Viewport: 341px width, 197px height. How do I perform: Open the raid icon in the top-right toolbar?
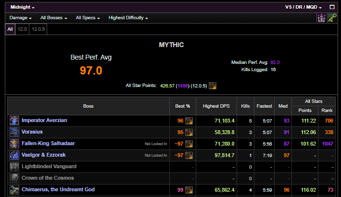point(321,18)
